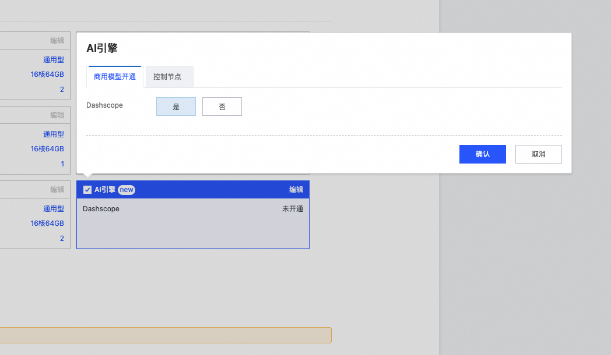Select 是 for Dashscope
This screenshot has height=355, width=611.
pos(175,106)
